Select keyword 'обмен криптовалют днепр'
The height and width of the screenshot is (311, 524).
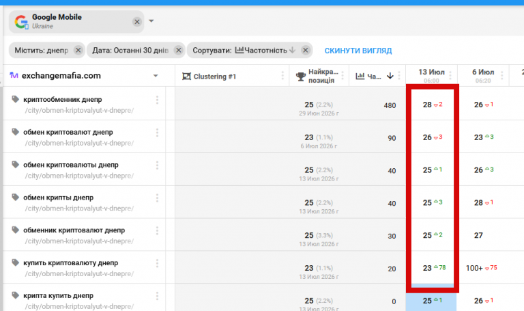pos(68,132)
